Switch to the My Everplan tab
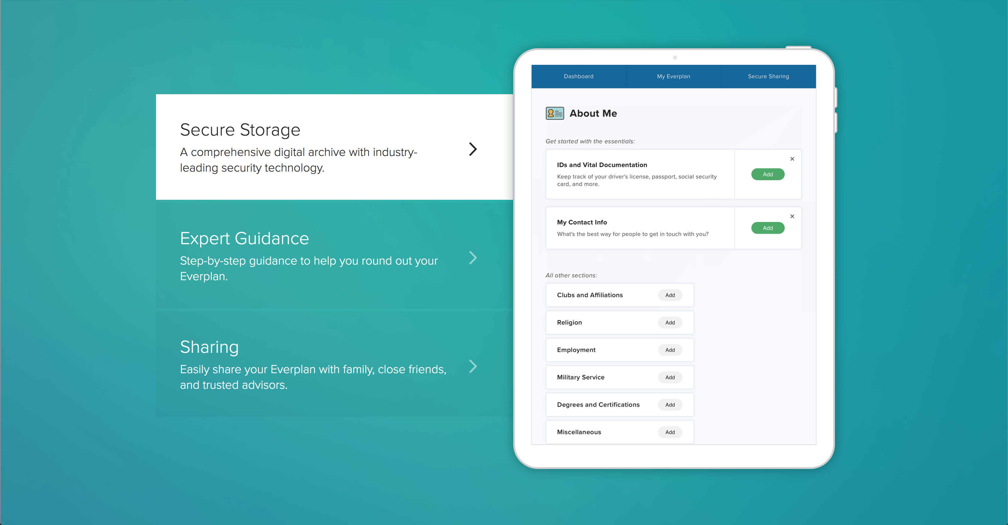 pos(673,76)
